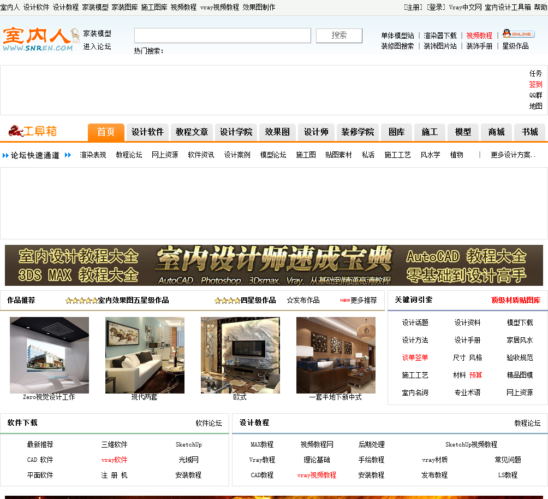Image resolution: width=548 pixels, height=499 pixels.
Task: Open the 设计师 tab
Action: tap(316, 132)
